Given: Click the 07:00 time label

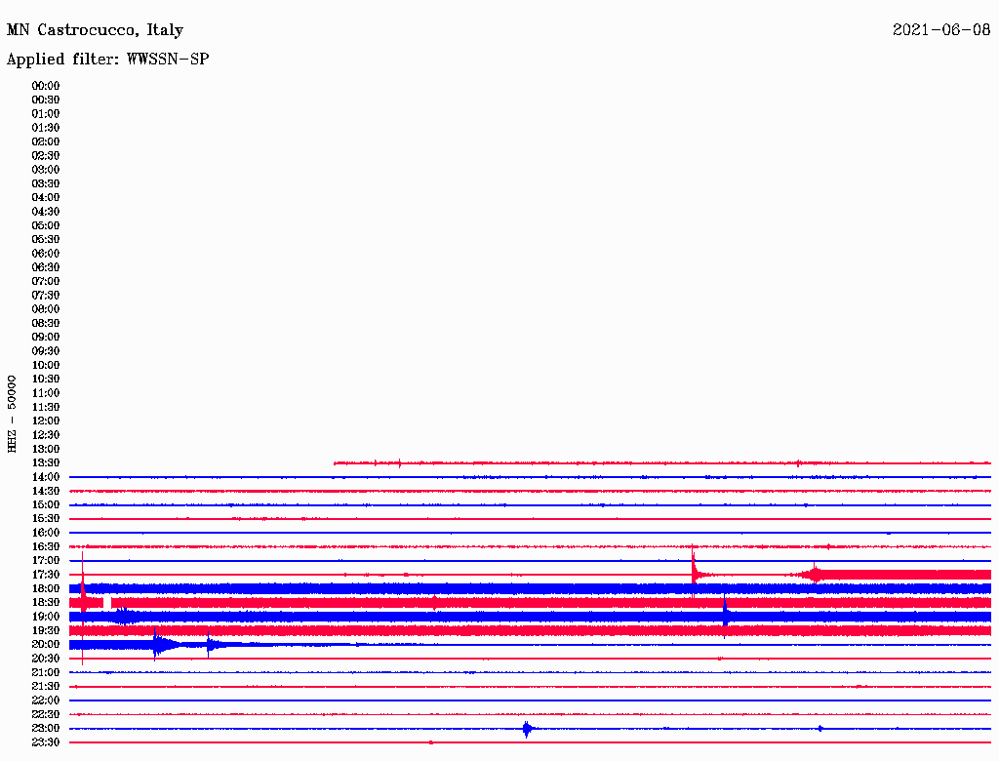Looking at the screenshot, I should coord(46,281).
